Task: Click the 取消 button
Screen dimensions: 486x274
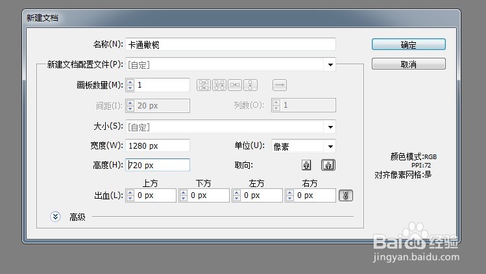Action: point(409,64)
